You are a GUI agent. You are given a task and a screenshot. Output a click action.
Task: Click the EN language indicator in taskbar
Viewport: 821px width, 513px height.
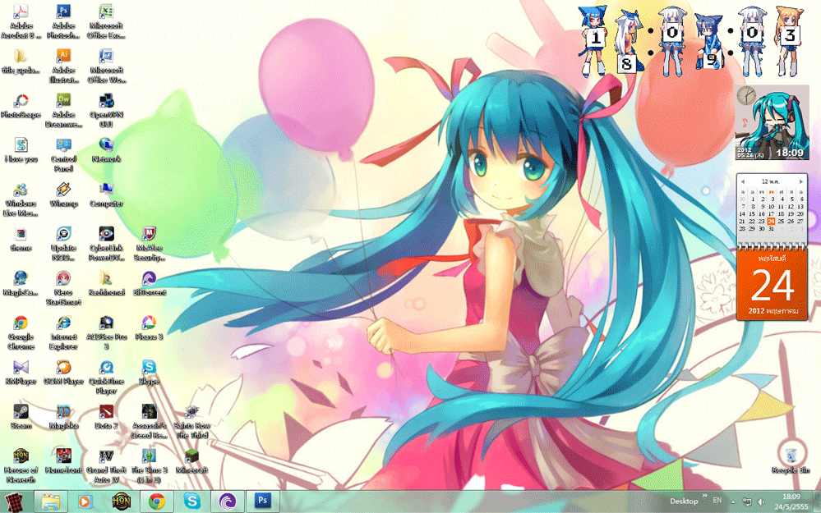(717, 500)
